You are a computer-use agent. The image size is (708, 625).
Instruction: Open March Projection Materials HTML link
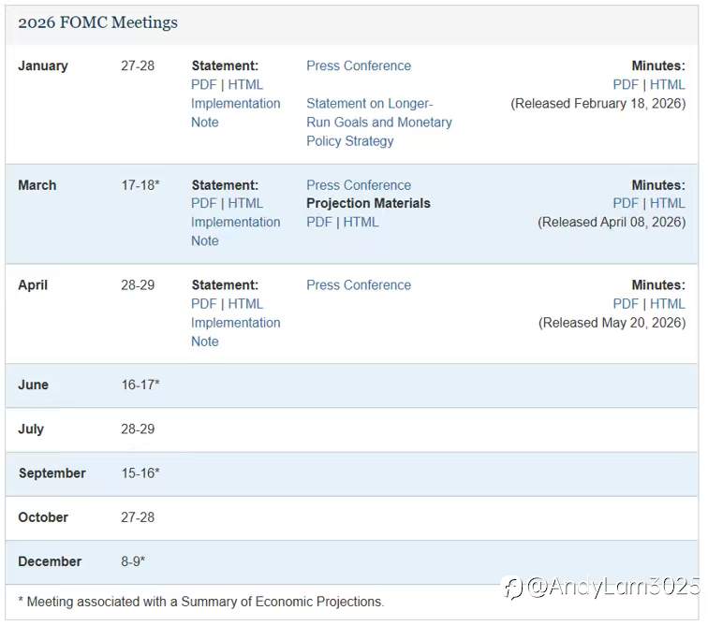(x=361, y=222)
